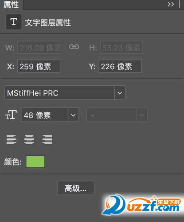Expand the 48 像素 font size dropdown

point(73,115)
